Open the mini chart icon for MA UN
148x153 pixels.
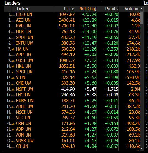click(x=13, y=49)
